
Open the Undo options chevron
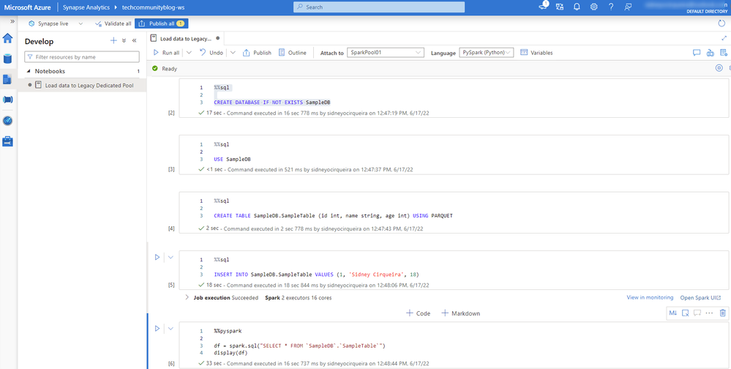pos(233,53)
